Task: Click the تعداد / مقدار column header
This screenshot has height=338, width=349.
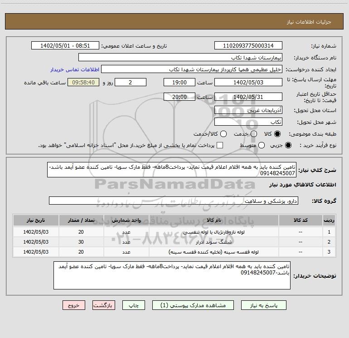Action: (x=81, y=220)
